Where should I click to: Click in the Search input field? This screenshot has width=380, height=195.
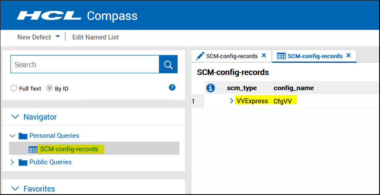[x=85, y=64]
